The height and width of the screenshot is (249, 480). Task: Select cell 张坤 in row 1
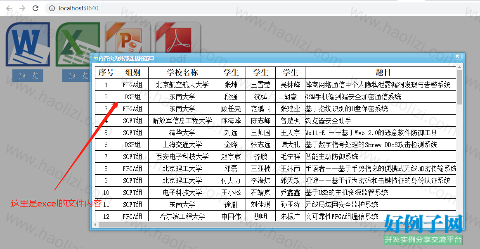click(231, 85)
